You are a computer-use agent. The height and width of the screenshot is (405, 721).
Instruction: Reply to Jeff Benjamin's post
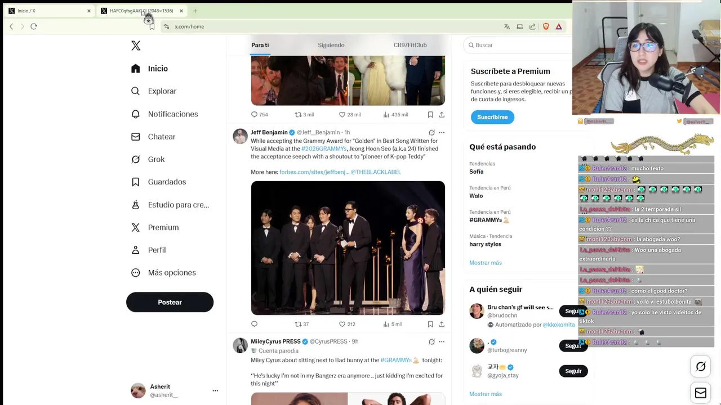254,324
